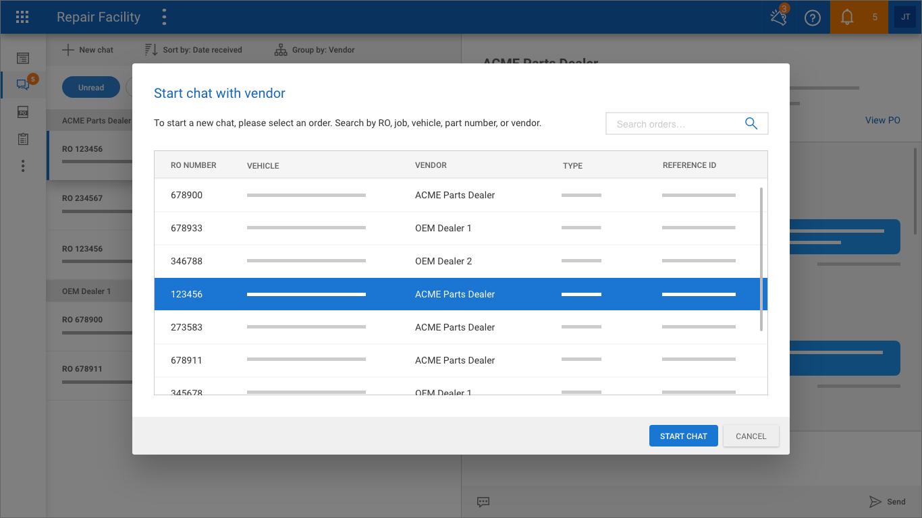Click the canned messages icon below the chat

(x=483, y=502)
